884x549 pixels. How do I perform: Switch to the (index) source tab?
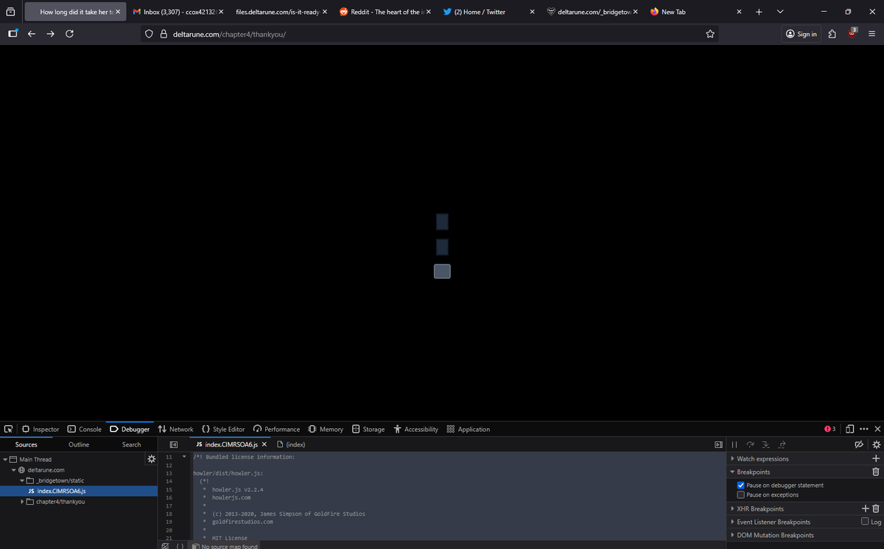tap(291, 444)
